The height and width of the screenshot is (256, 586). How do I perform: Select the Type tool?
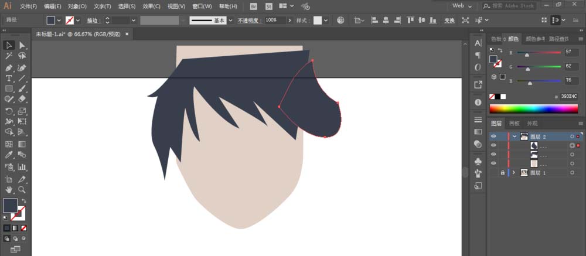pos(9,78)
